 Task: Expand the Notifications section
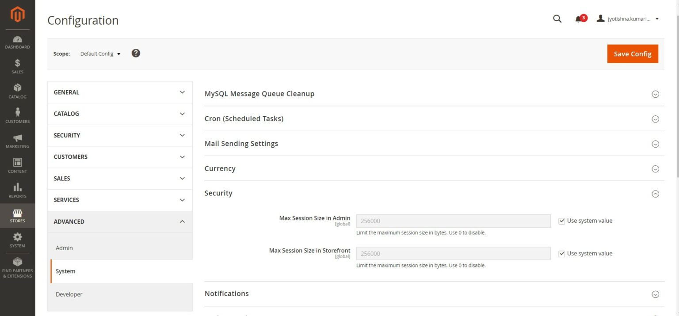(434, 293)
